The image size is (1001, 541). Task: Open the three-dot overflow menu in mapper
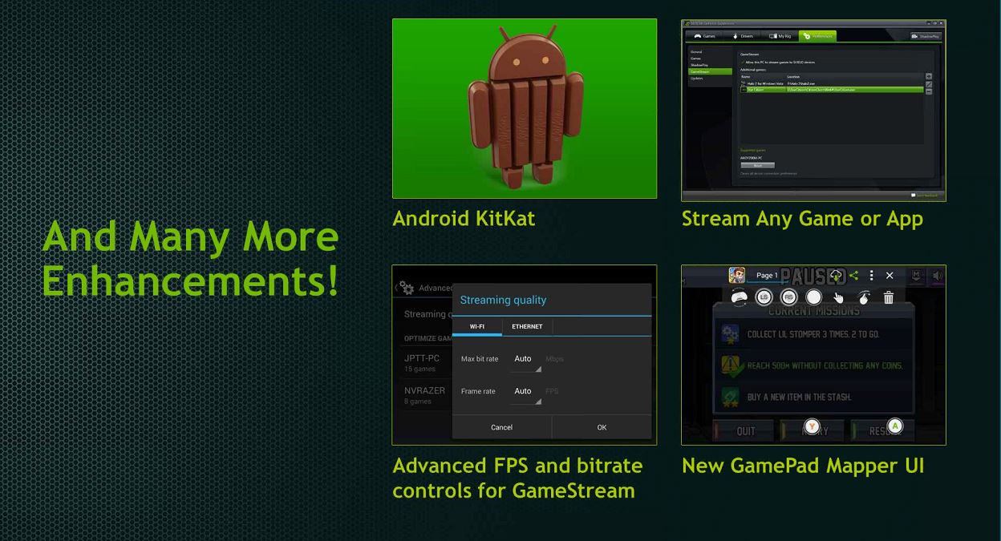871,275
